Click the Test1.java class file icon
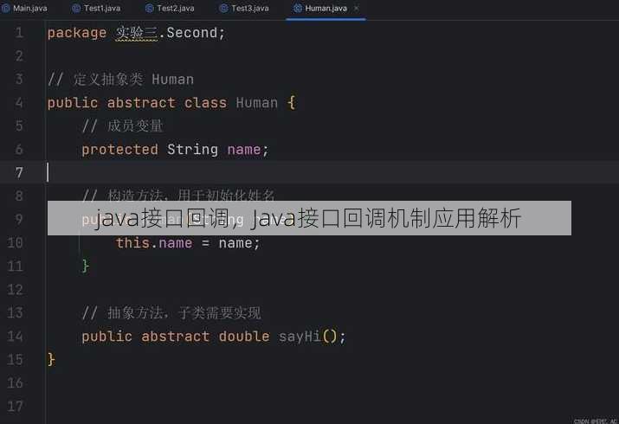This screenshot has width=619, height=424. coord(76,9)
